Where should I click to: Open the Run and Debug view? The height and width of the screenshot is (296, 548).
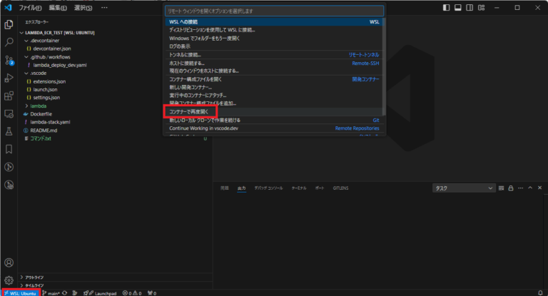tap(9, 78)
